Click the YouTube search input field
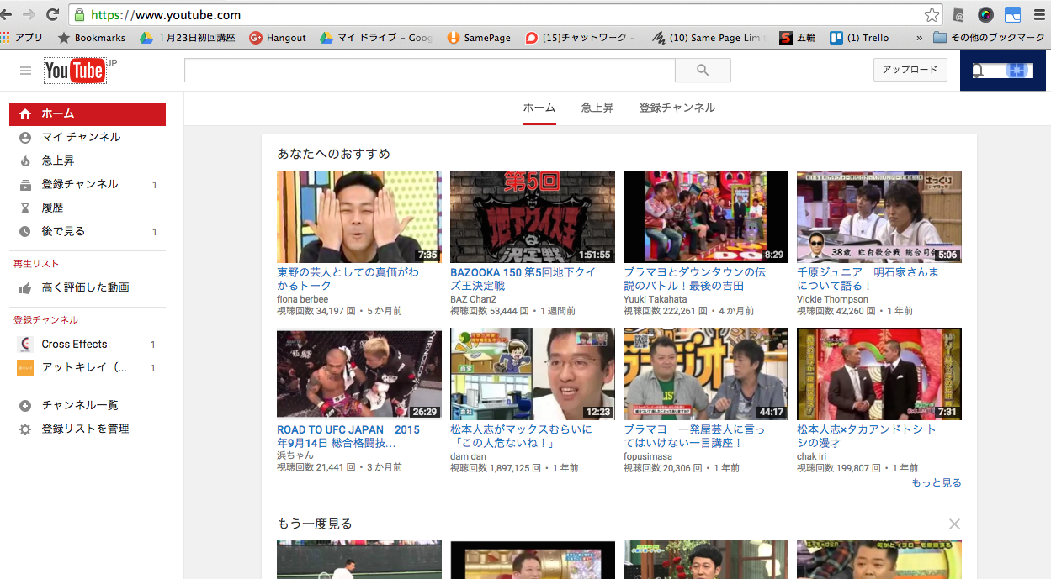This screenshot has height=579, width=1051. coord(430,70)
